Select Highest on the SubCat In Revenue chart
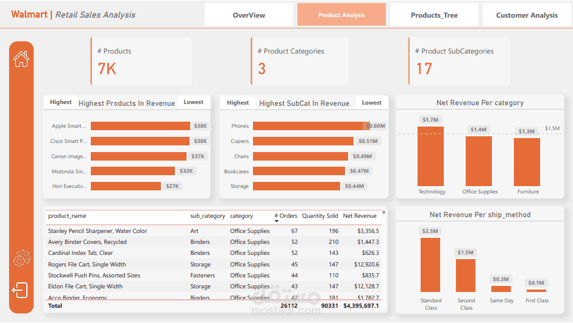This screenshot has height=323, width=573. (238, 103)
